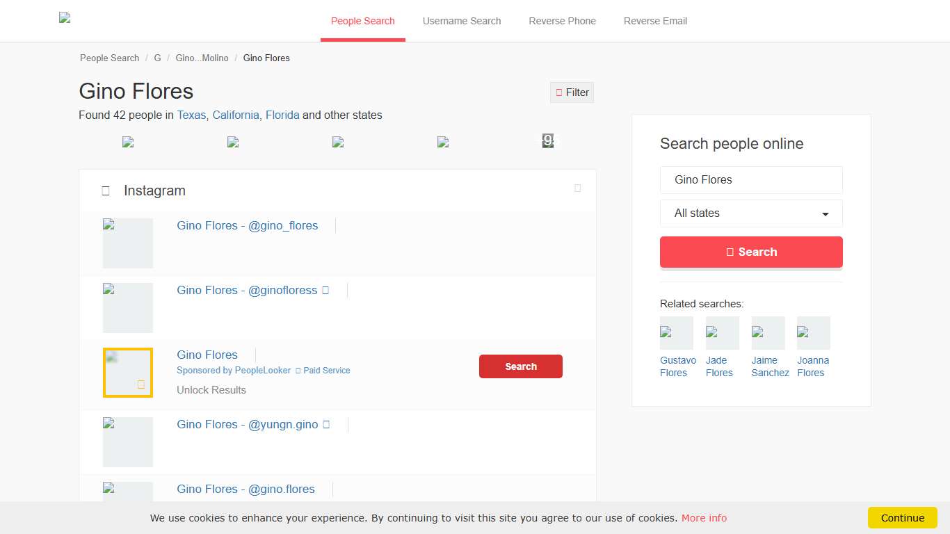Click the icon next to @ginofloress username
950x534 pixels.
(325, 290)
